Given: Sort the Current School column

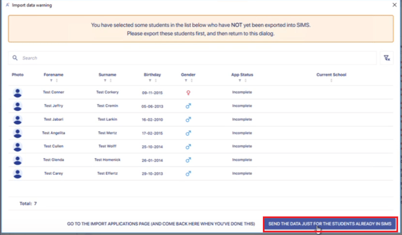Looking at the screenshot, I should pos(331,81).
